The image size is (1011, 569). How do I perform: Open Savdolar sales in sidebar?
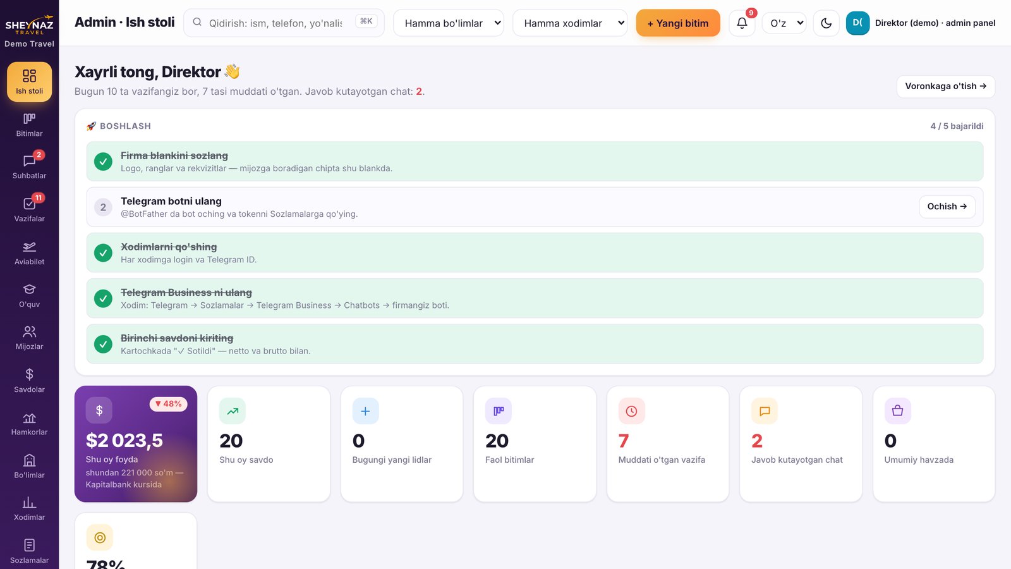29,381
